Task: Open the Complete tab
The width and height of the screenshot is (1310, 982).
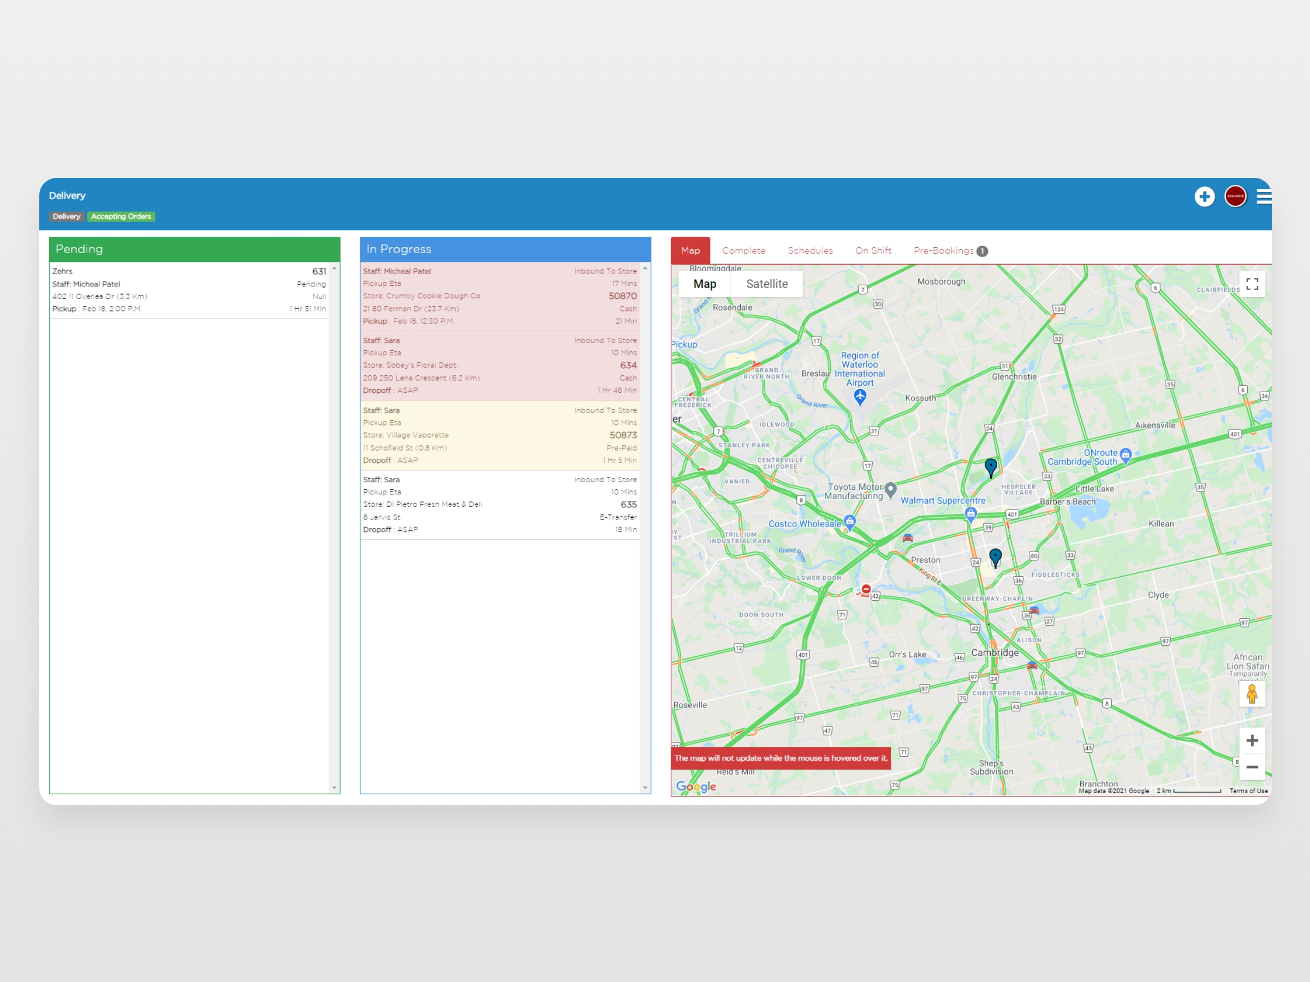Action: (x=743, y=250)
